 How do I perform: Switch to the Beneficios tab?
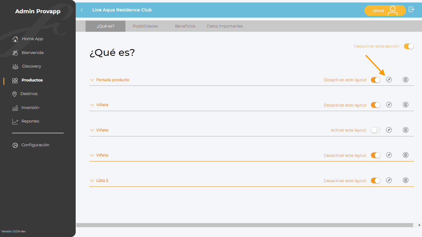pyautogui.click(x=185, y=26)
